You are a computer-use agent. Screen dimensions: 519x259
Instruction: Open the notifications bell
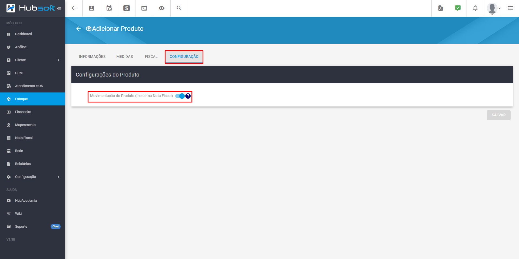475,8
